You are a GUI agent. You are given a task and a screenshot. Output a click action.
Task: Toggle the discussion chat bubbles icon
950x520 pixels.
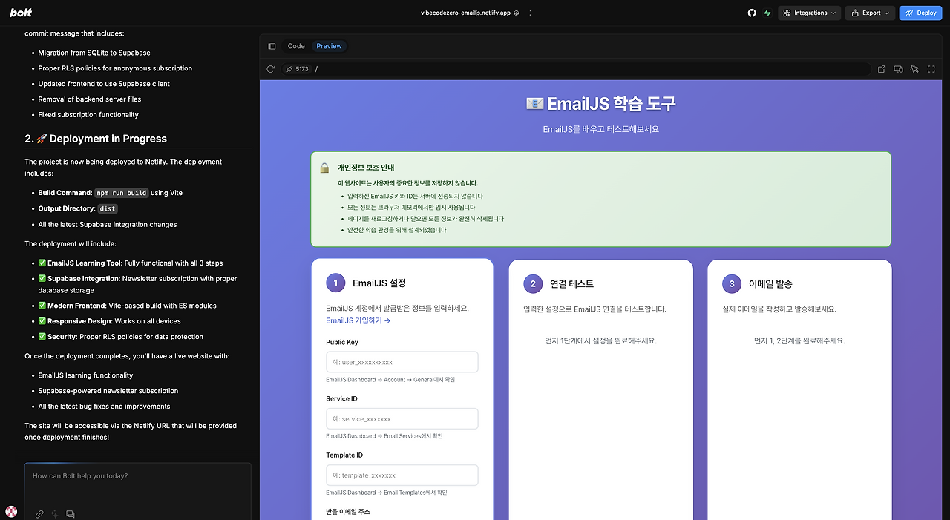click(71, 514)
